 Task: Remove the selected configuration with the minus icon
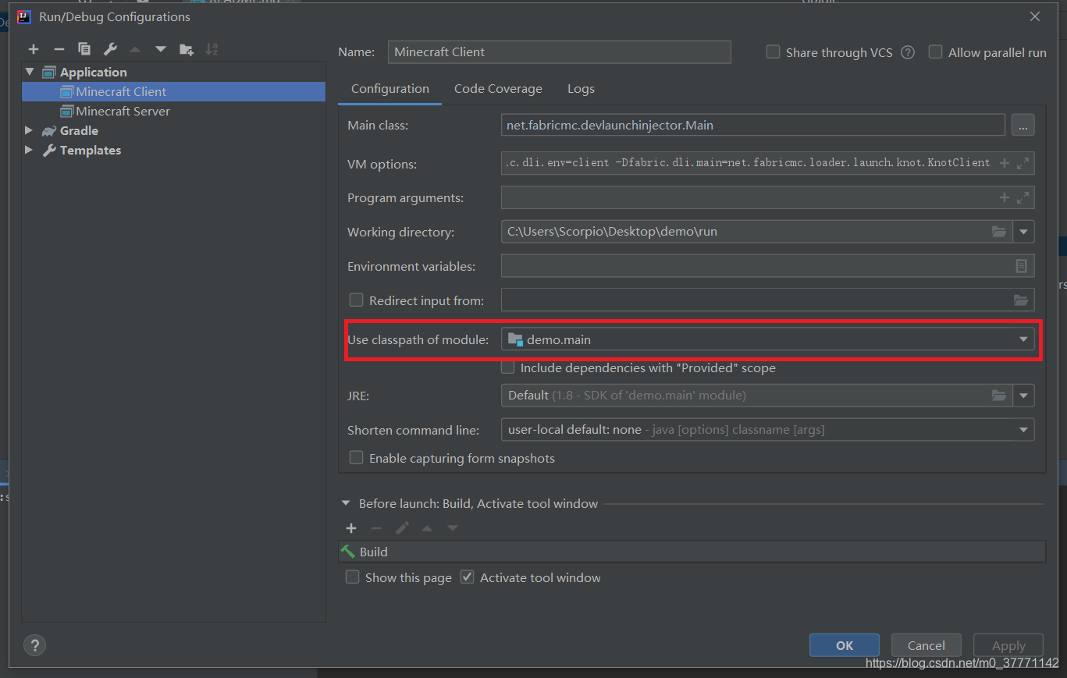click(x=59, y=49)
